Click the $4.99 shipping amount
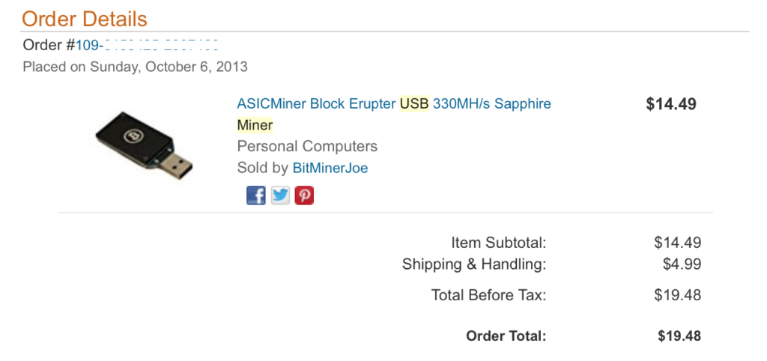Image resolution: width=767 pixels, height=361 pixels. (682, 264)
